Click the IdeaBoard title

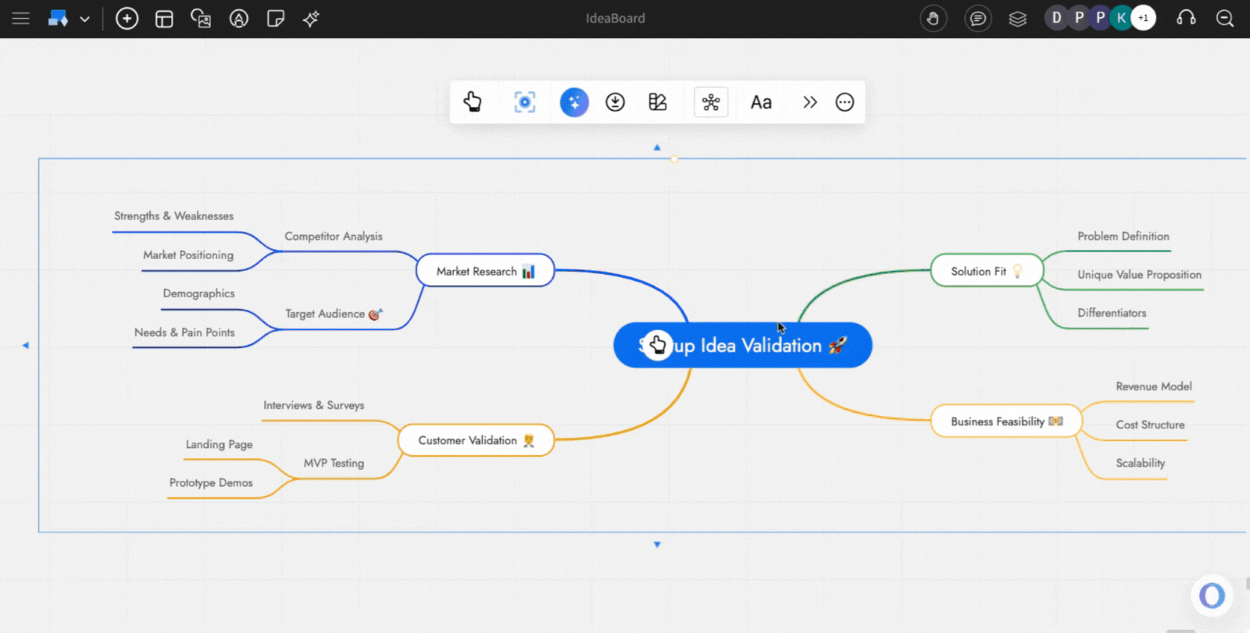coord(616,18)
